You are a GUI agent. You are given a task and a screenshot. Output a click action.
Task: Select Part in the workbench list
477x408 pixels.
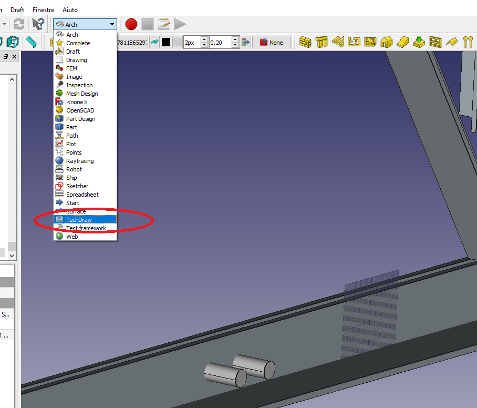pos(85,127)
